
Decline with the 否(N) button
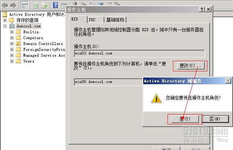[215, 119]
